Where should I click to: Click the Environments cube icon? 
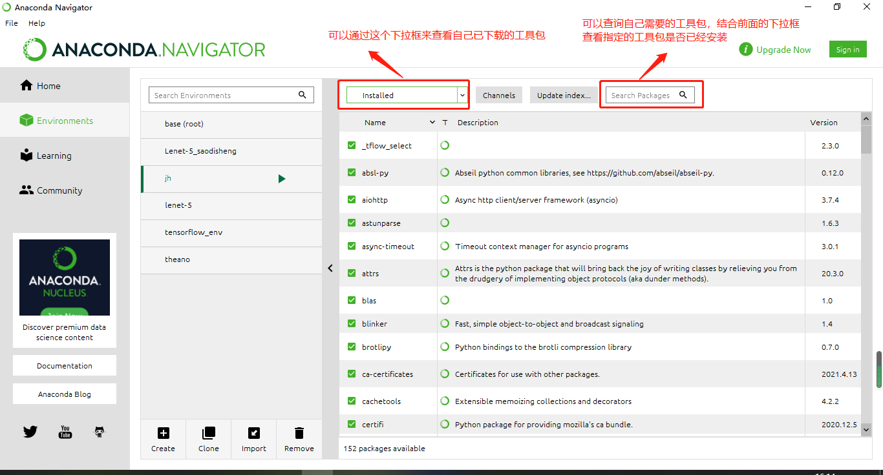[26, 120]
